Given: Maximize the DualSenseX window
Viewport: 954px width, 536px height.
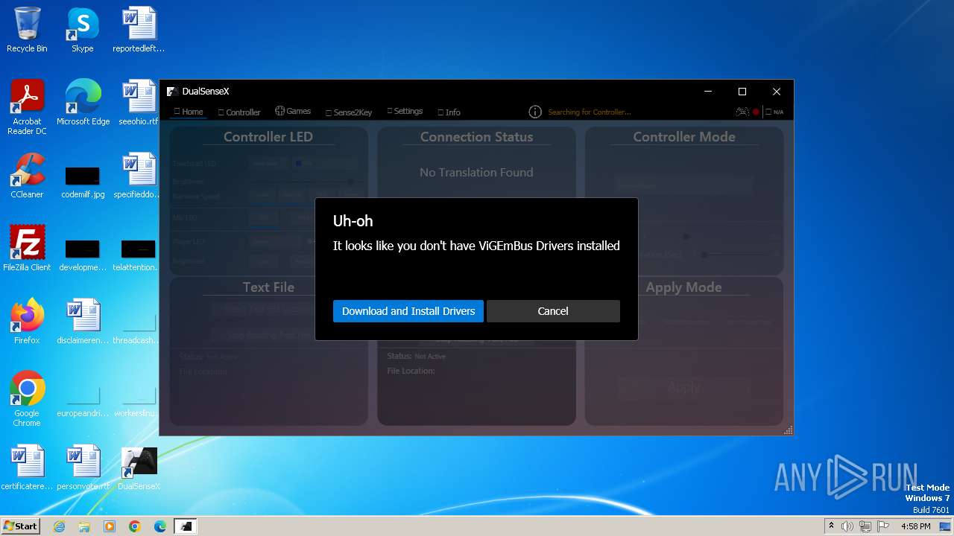Looking at the screenshot, I should tap(742, 92).
